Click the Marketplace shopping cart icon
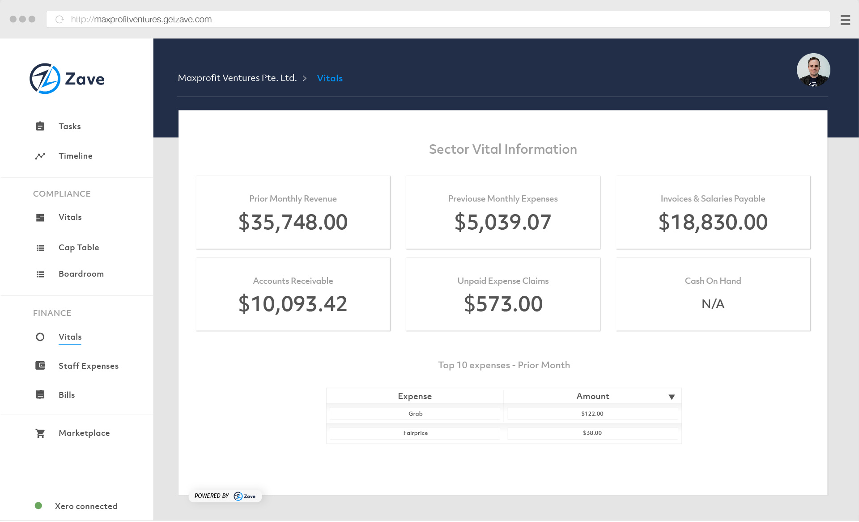This screenshot has height=522, width=859. pos(40,433)
